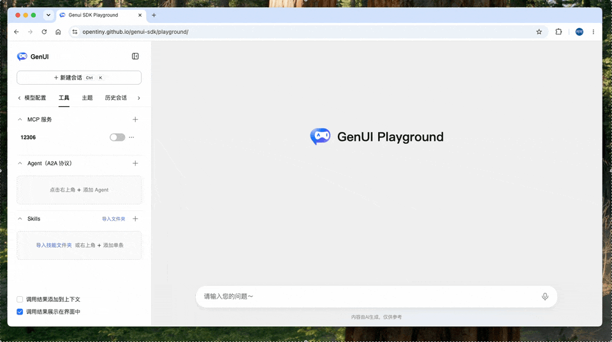Collapse the Skills section
This screenshot has width=612, height=342.
click(x=20, y=219)
